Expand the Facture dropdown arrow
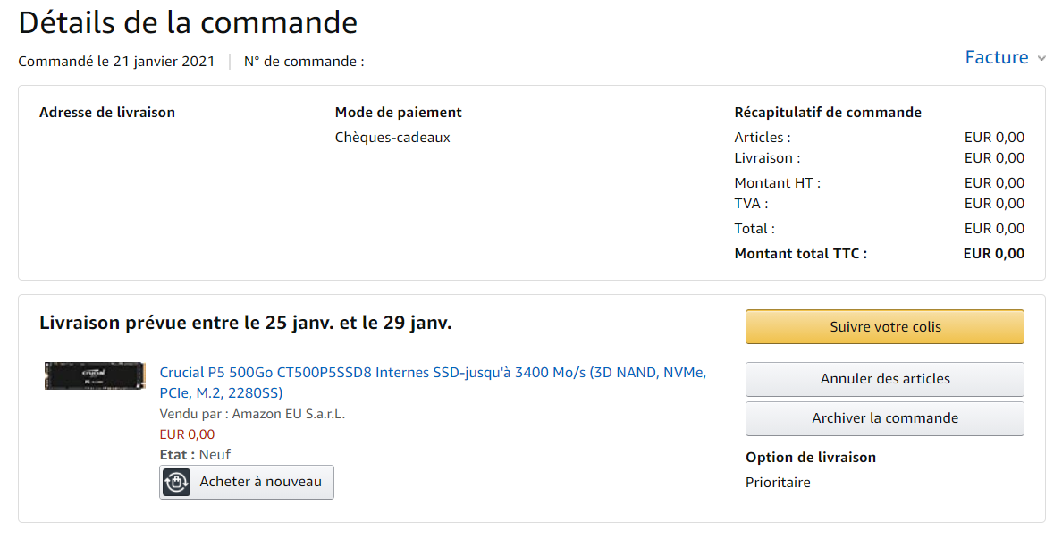 (1041, 59)
